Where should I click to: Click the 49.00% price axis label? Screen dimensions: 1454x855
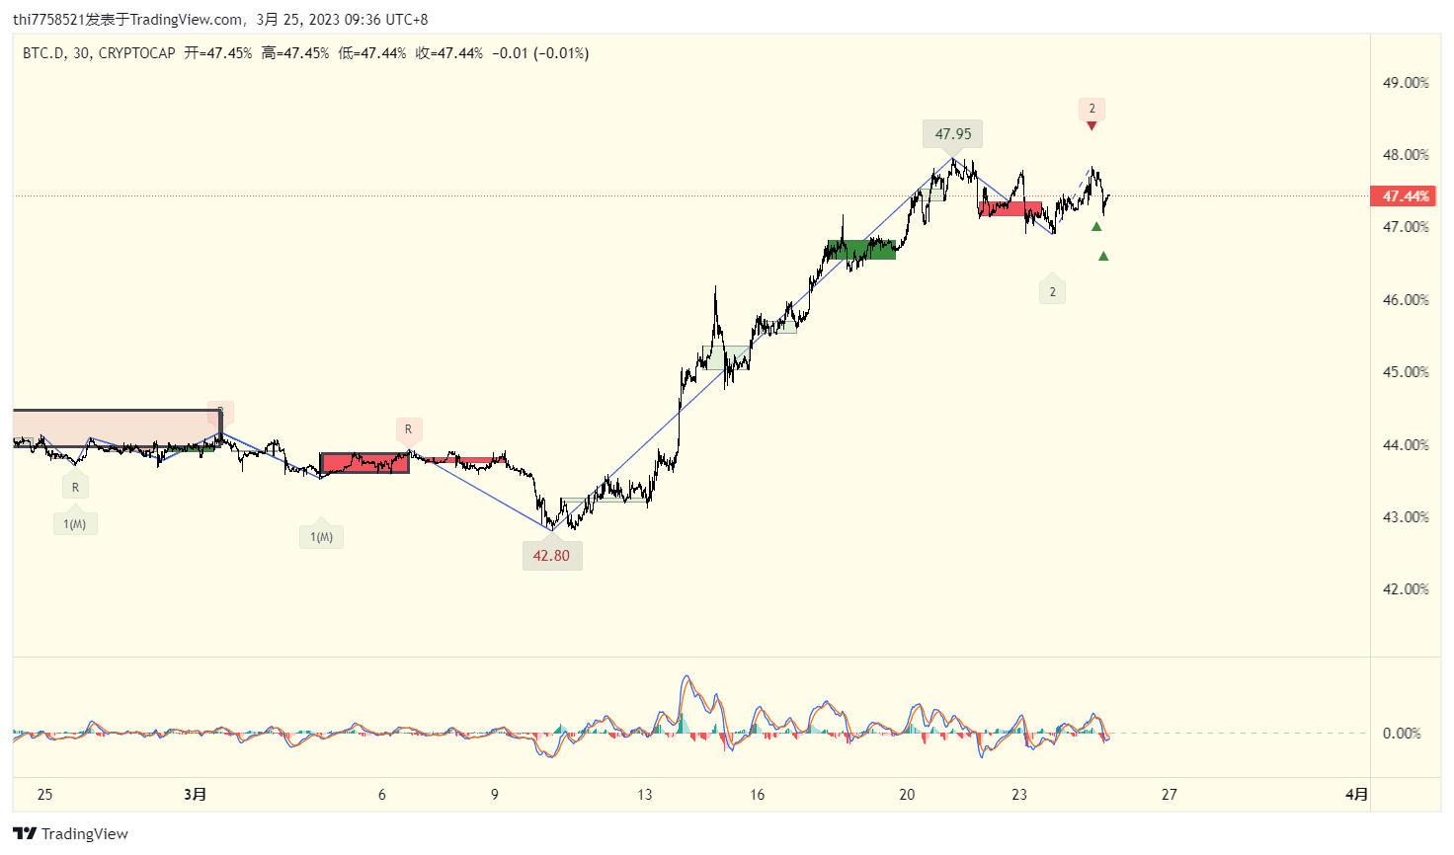pyautogui.click(x=1406, y=83)
